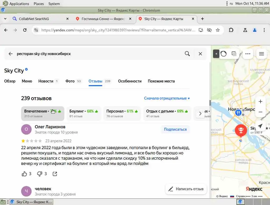Screen dimensions: 270x205
Task: Select the Персонал 61% filter chip
Action: click(x=122, y=113)
